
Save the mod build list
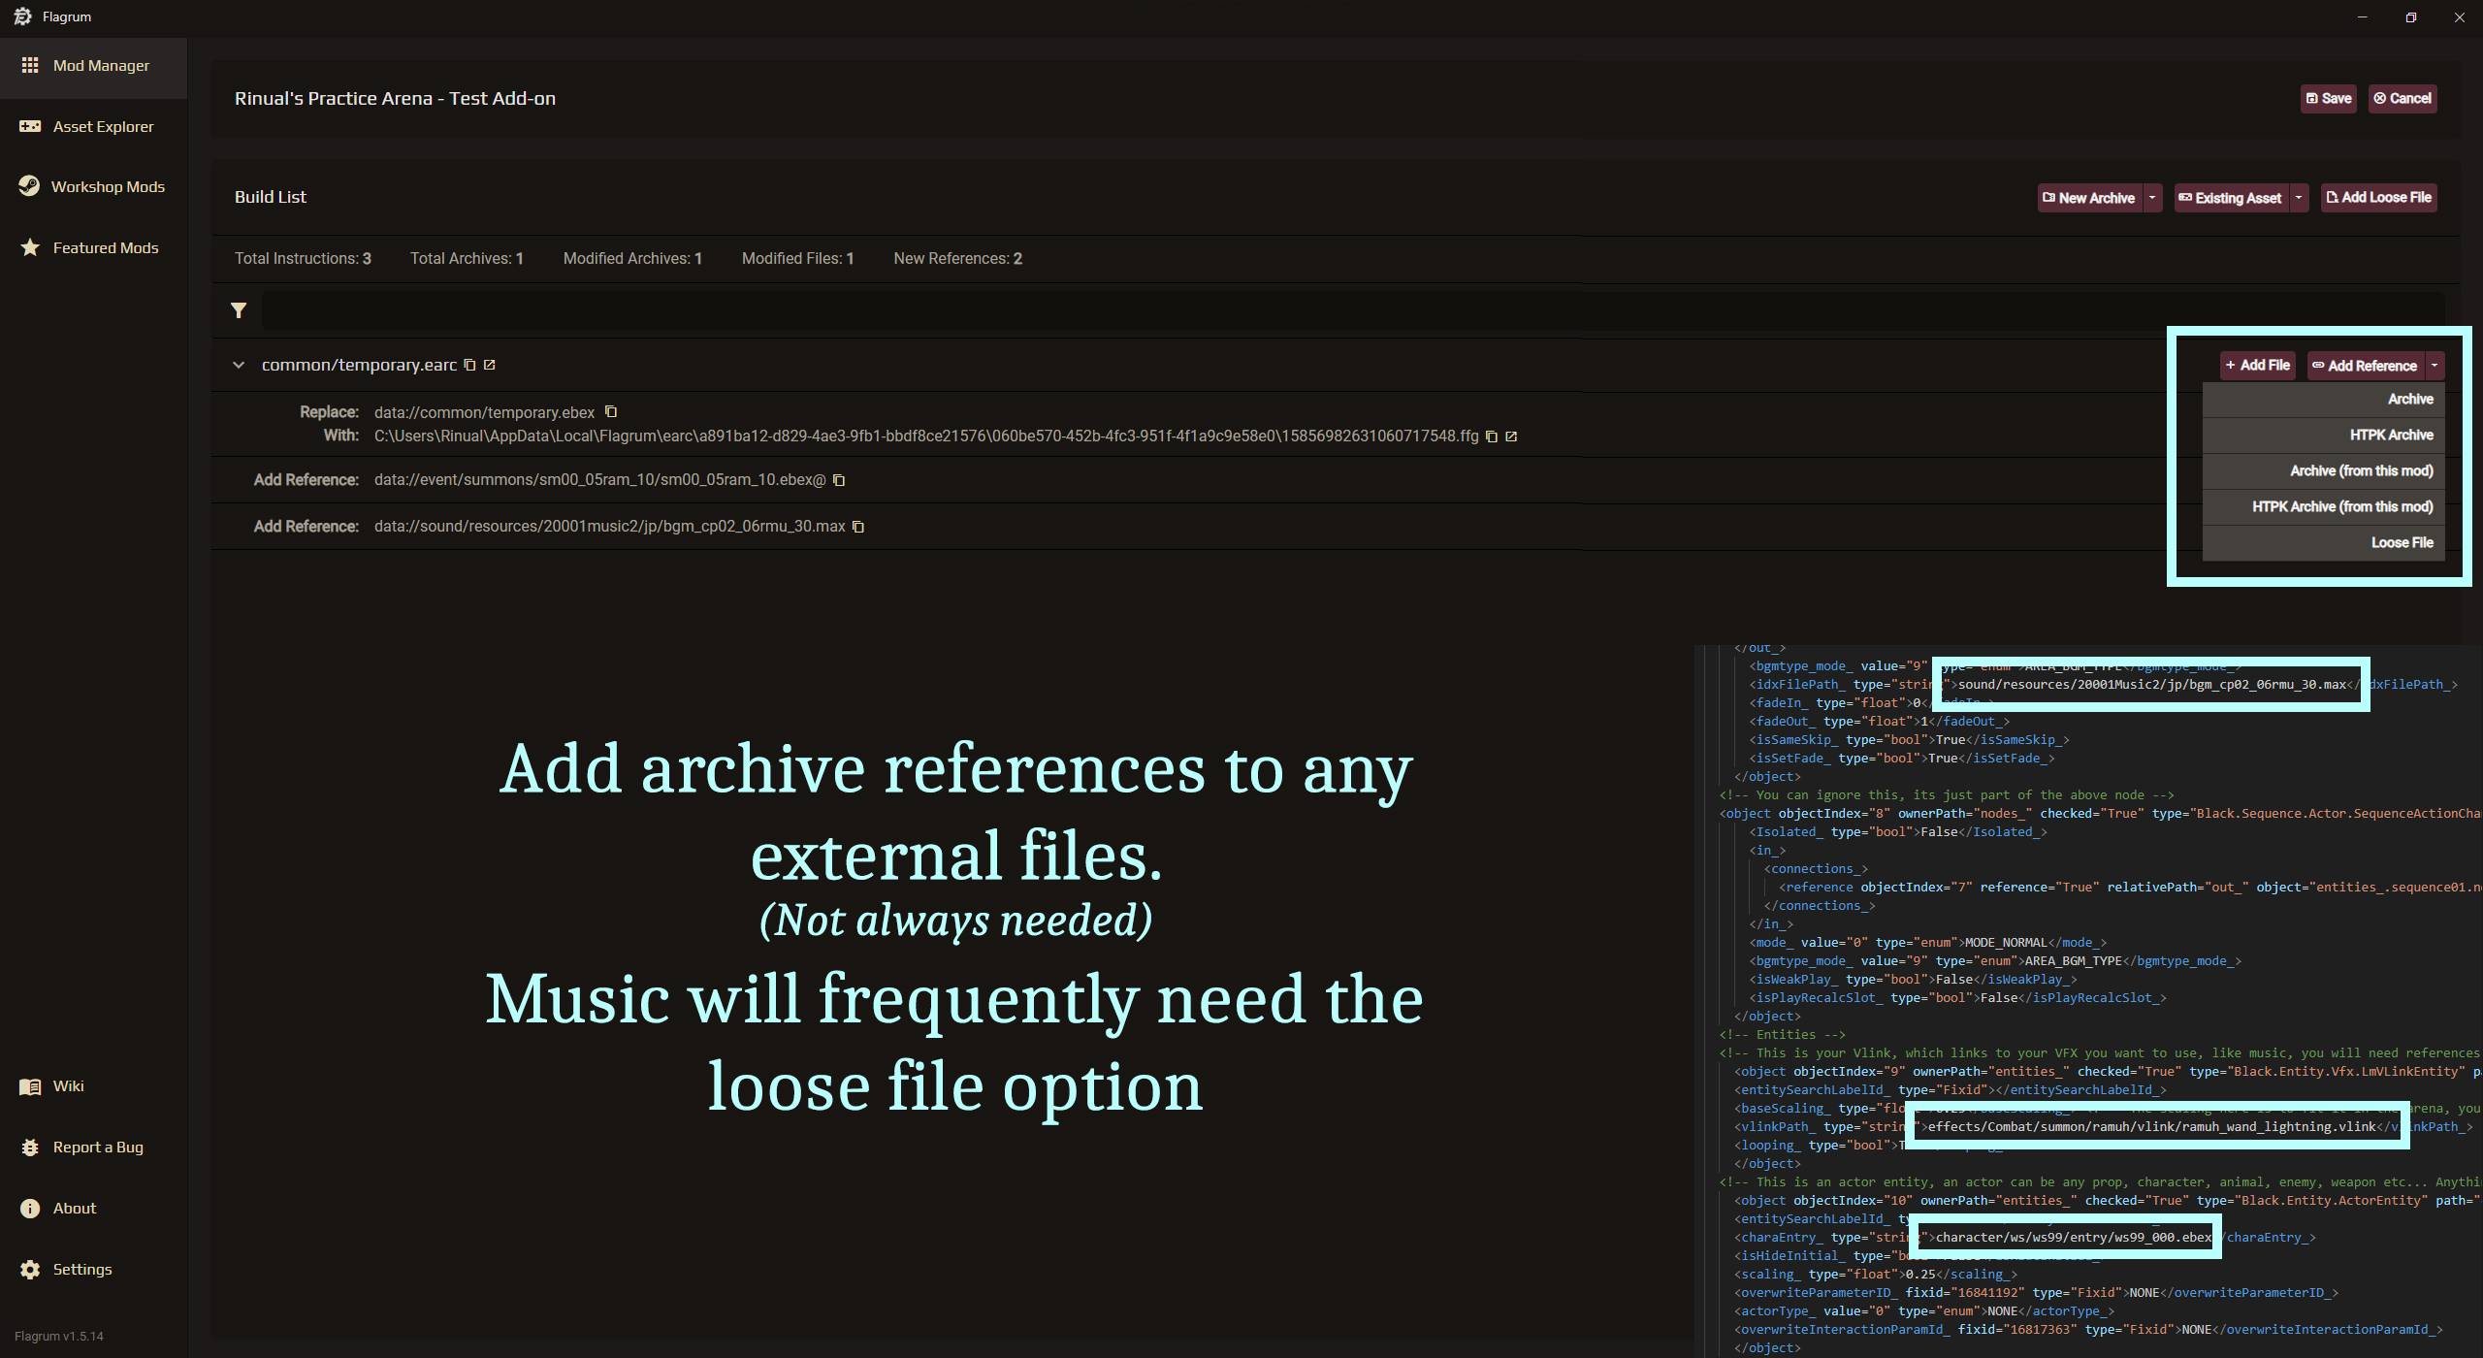coord(2328,98)
